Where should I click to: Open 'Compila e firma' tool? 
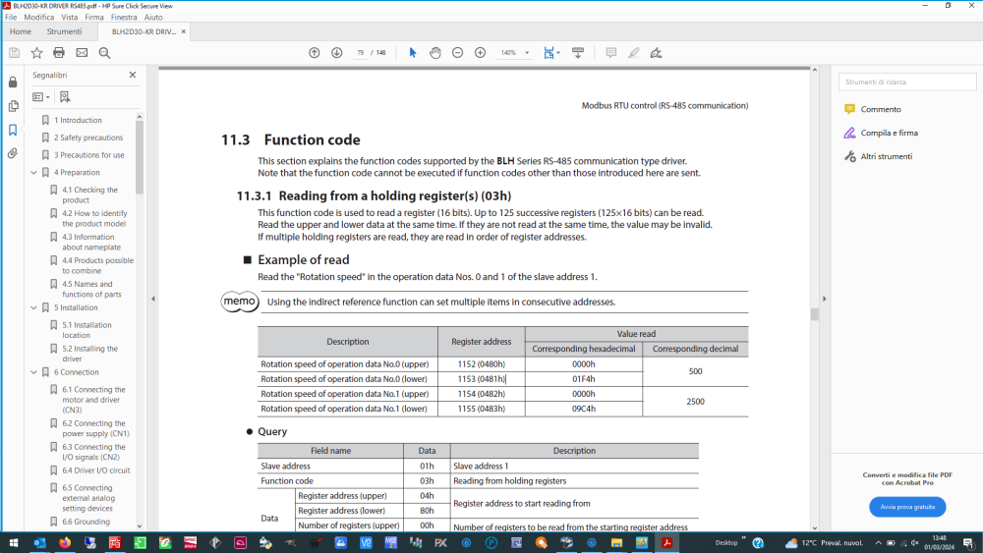[x=889, y=133]
